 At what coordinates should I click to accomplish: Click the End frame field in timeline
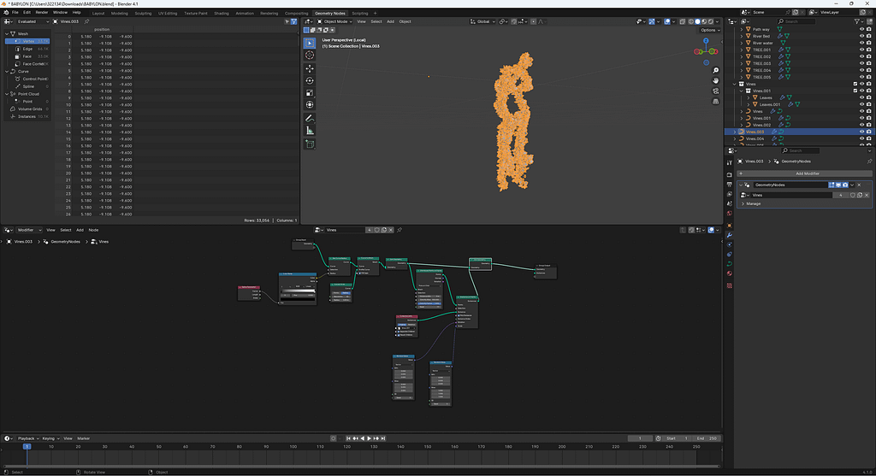pyautogui.click(x=708, y=438)
